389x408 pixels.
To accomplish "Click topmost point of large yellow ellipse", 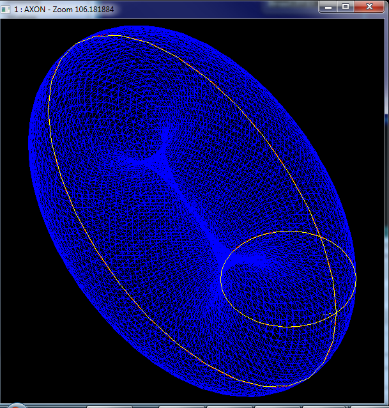I will 96,36.
